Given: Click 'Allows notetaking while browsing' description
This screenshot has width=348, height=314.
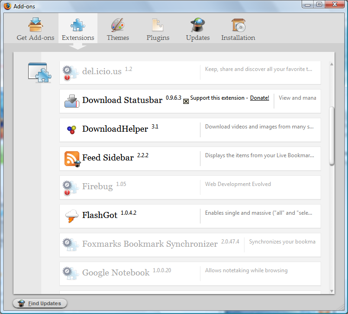Looking at the screenshot, I should click(x=246, y=270).
